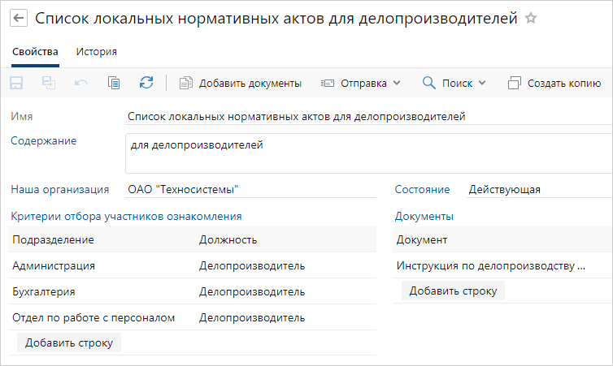Image resolution: width=613 pixels, height=366 pixels.
Task: Add row under the Документы table
Action: click(453, 291)
